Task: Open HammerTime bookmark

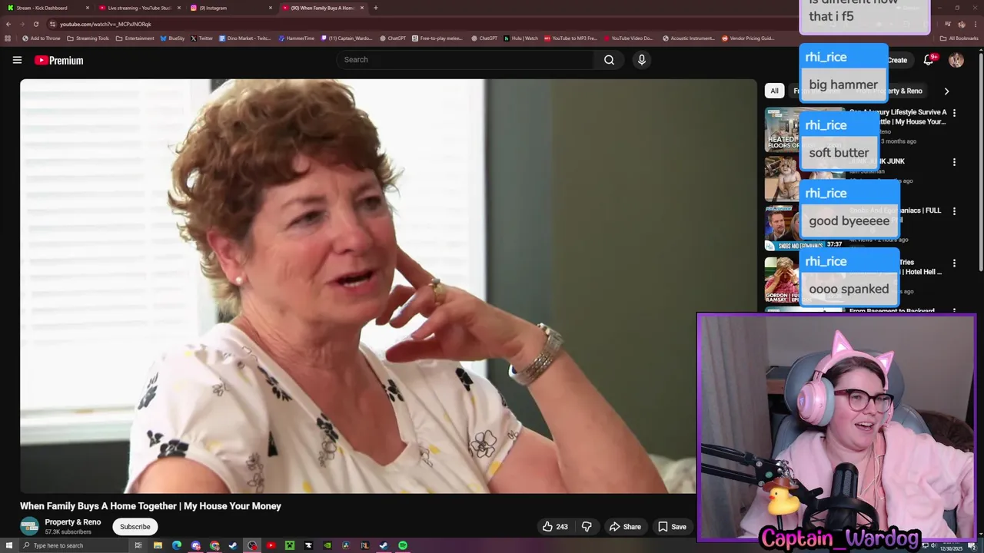Action: click(x=296, y=38)
